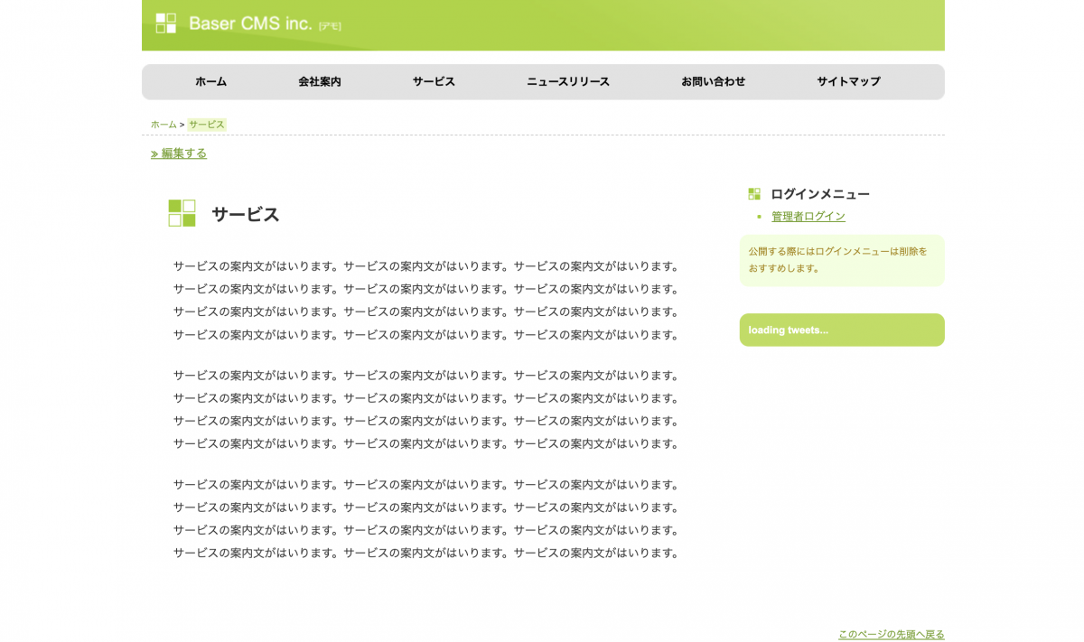Image resolution: width=1084 pixels, height=642 pixels.
Task: Open the サイトマップ navigation item
Action: tap(848, 81)
